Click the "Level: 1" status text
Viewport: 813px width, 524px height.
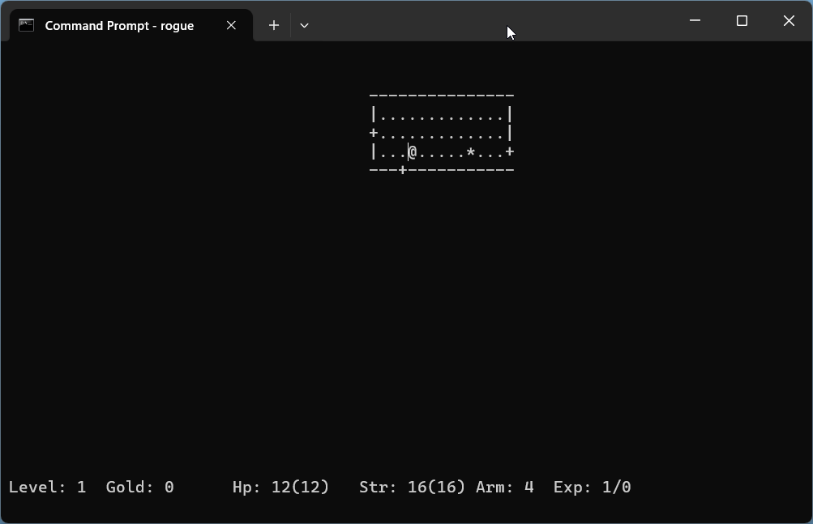click(47, 487)
